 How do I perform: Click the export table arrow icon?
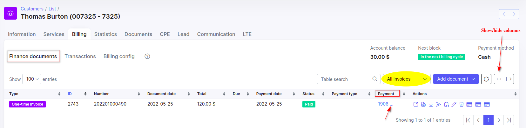(x=509, y=79)
